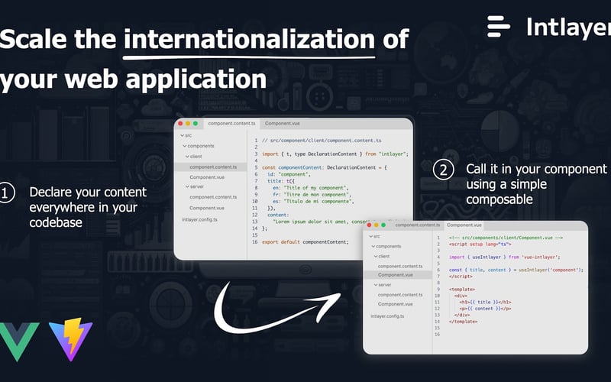
Task: Click the "Intlayer" brand name text
Action: coord(568,28)
